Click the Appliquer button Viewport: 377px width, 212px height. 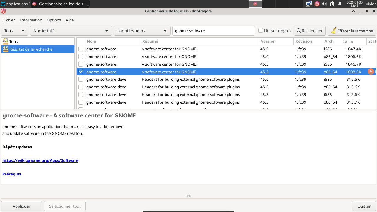tap(22, 206)
